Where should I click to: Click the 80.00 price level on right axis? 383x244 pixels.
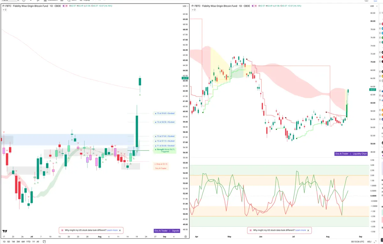coord(372,21)
